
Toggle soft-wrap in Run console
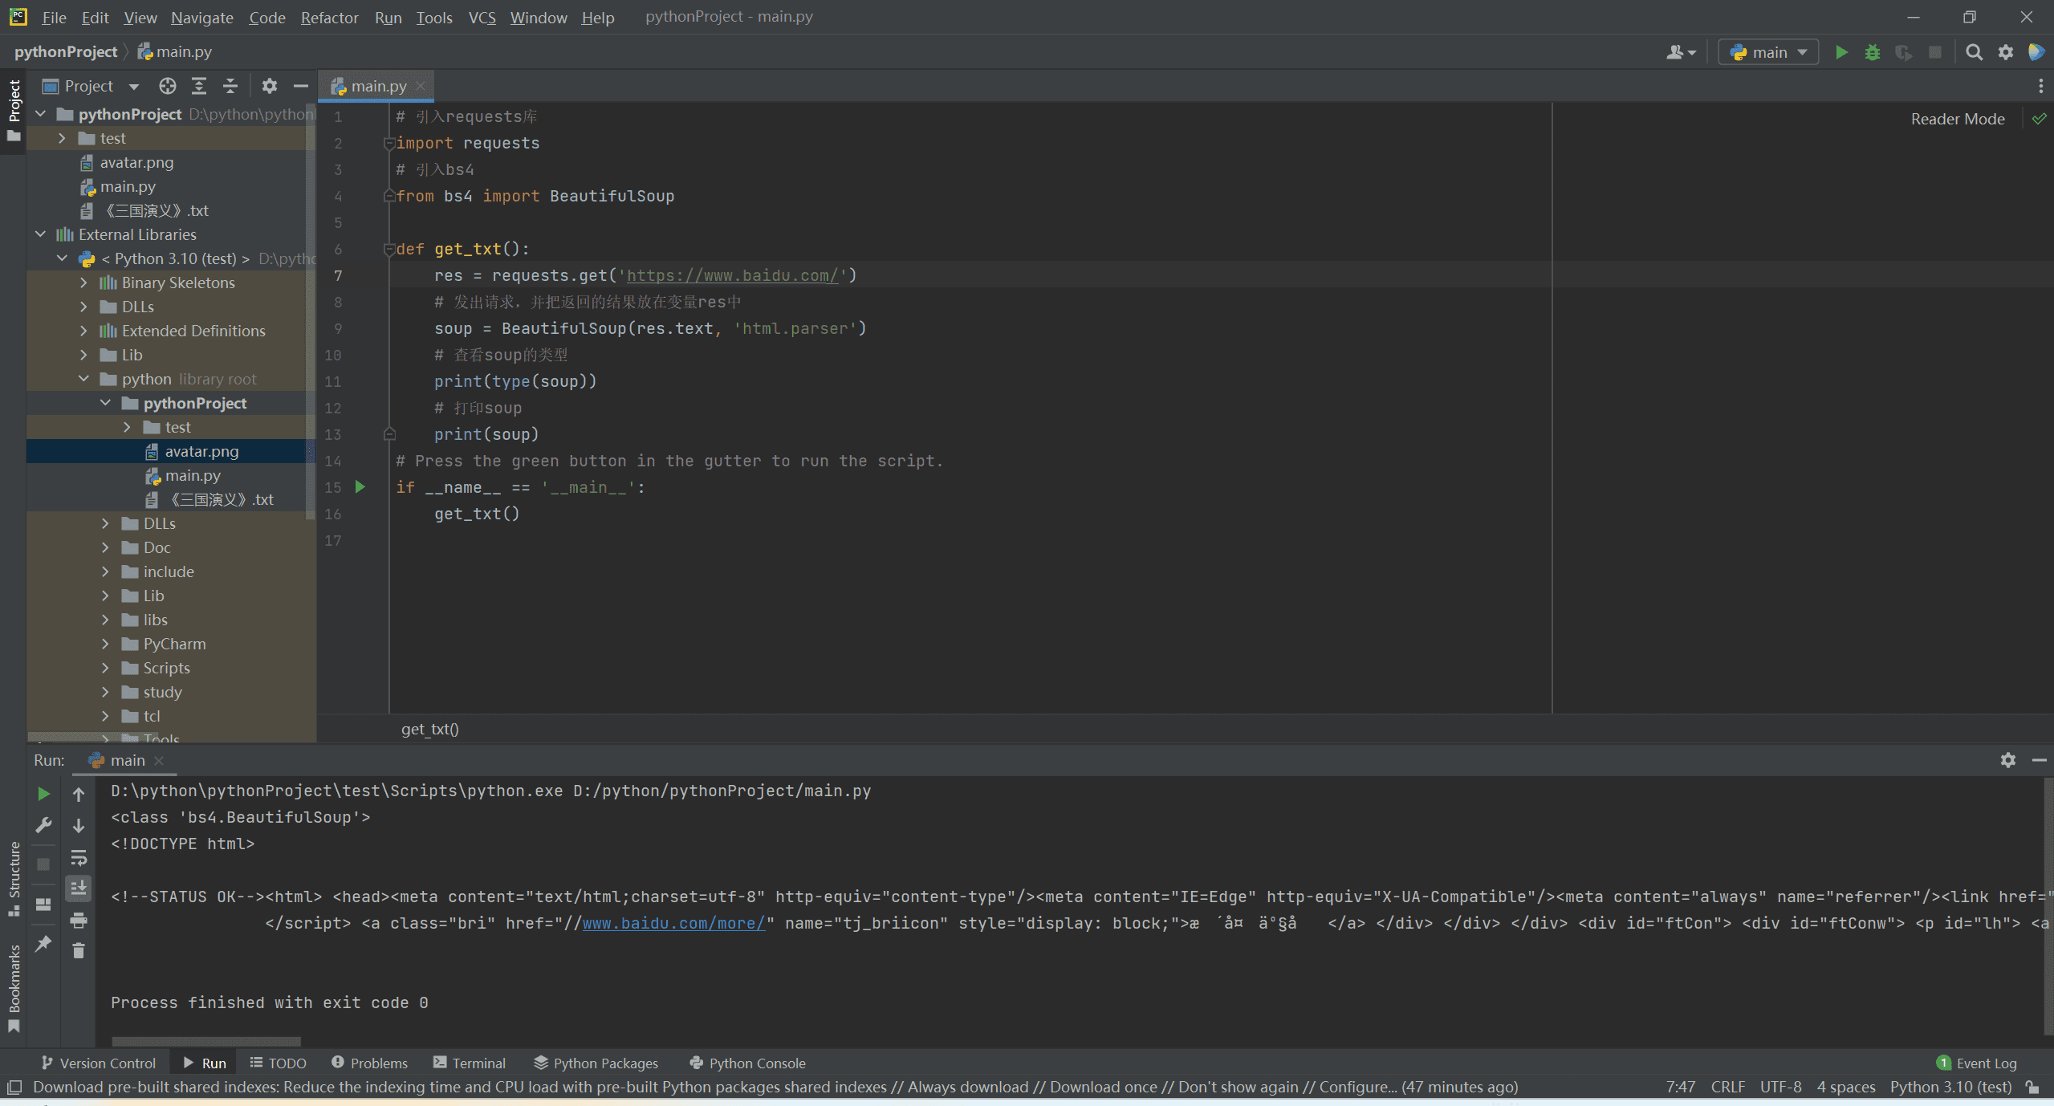[x=79, y=857]
